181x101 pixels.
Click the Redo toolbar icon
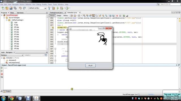24,8
